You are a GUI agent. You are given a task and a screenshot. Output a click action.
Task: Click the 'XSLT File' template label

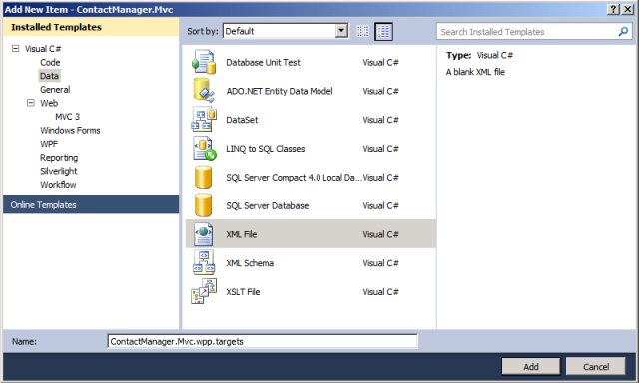pyautogui.click(x=243, y=292)
